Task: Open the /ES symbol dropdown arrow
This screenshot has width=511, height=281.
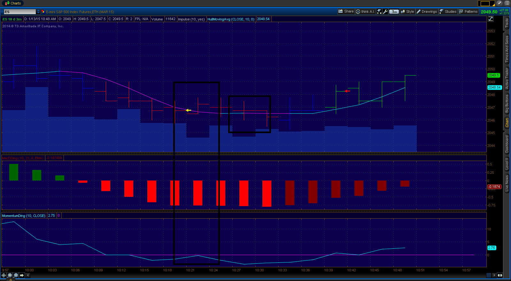Action: pyautogui.click(x=38, y=12)
